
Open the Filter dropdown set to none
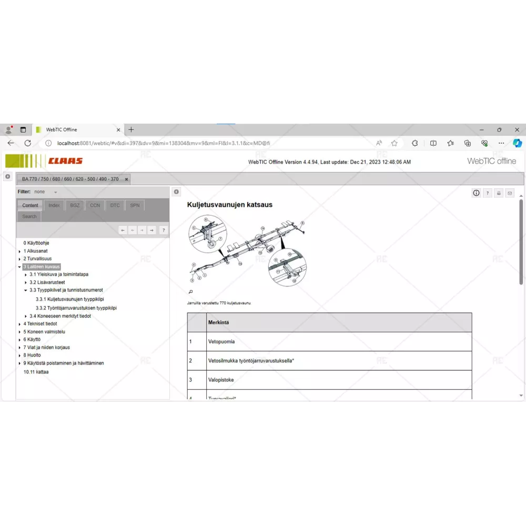click(x=55, y=192)
